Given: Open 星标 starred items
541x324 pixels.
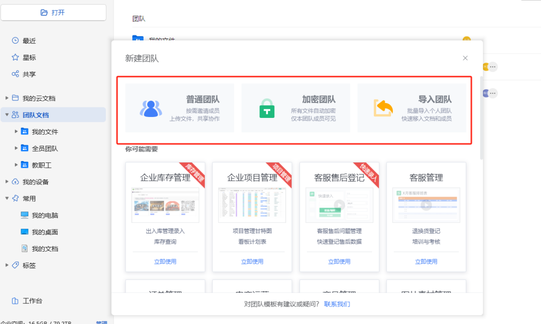Looking at the screenshot, I should tap(29, 58).
